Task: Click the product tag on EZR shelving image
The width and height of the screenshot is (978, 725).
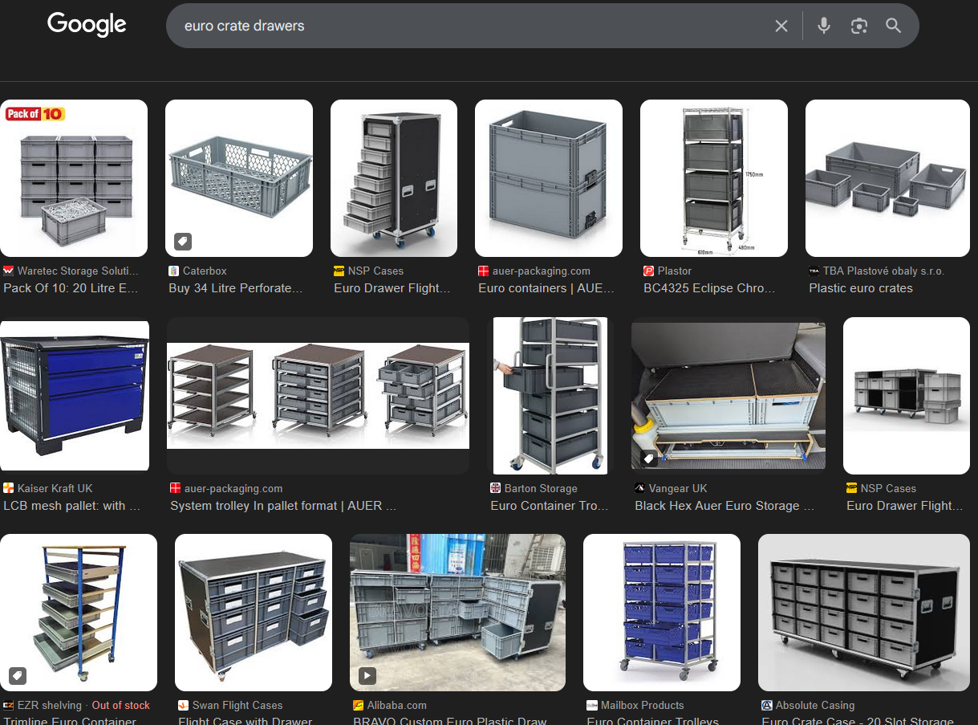Action: [17, 675]
